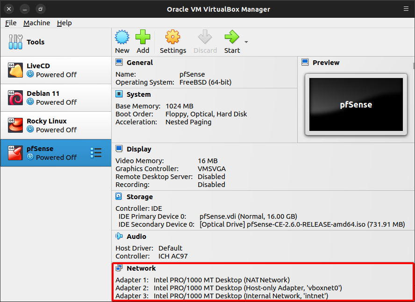Click the Network adapters icon
Image resolution: width=415 pixels, height=302 pixels.
pyautogui.click(x=119, y=268)
